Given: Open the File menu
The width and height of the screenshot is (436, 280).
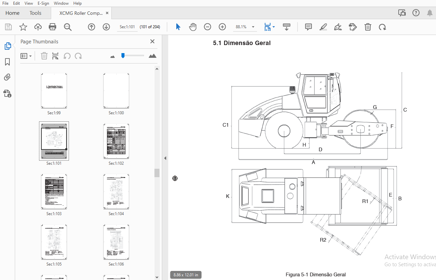Looking at the screenshot, I should tap(5, 3).
